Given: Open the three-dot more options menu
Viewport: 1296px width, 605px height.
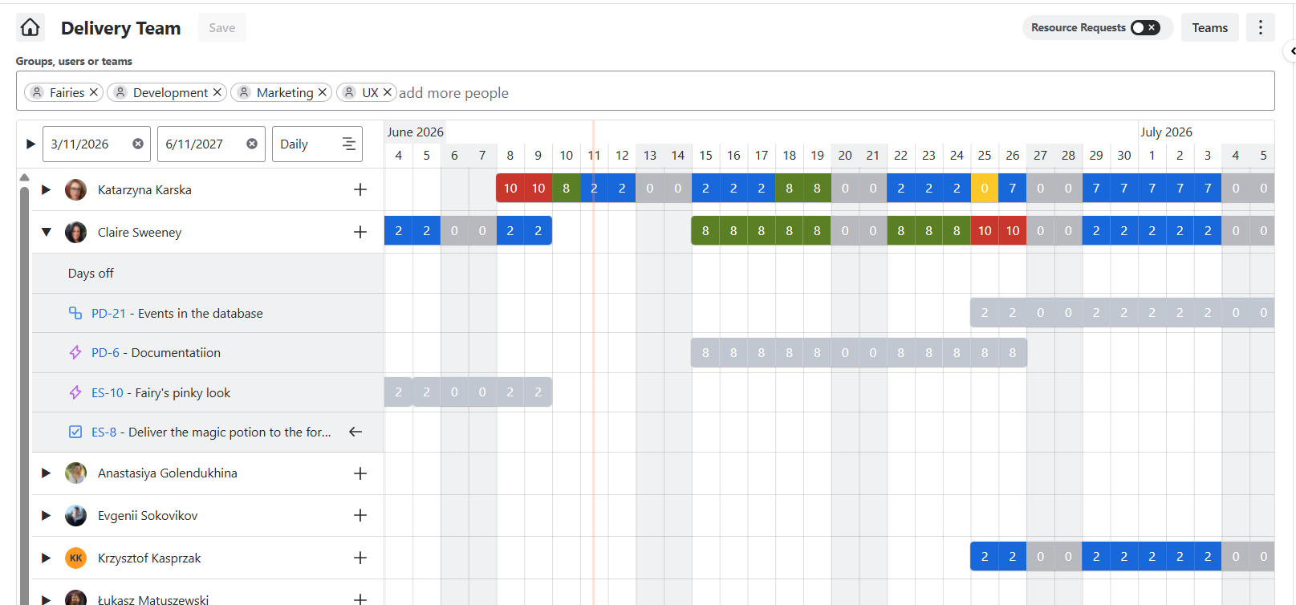Looking at the screenshot, I should (1260, 27).
